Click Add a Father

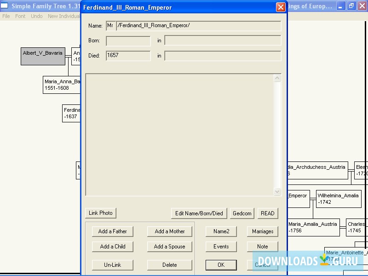113,231
